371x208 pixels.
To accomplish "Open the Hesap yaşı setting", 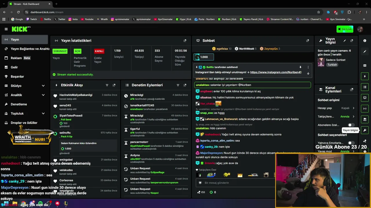I will (336, 108).
